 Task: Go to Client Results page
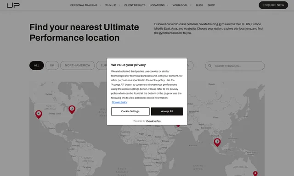pos(135,5)
